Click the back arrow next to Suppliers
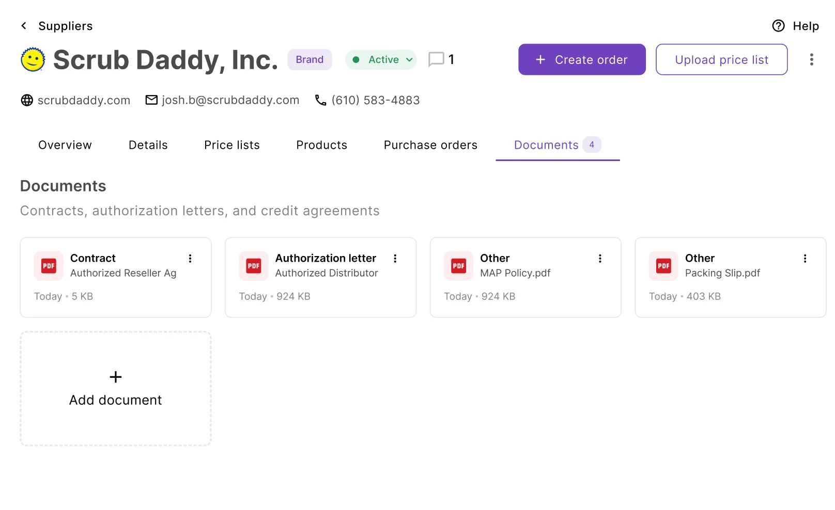The width and height of the screenshot is (835, 510). click(x=24, y=26)
